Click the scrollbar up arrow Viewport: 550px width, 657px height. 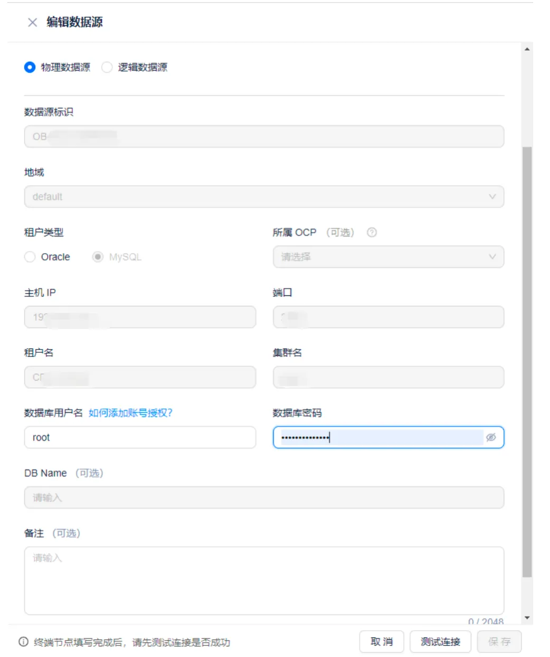(527, 49)
